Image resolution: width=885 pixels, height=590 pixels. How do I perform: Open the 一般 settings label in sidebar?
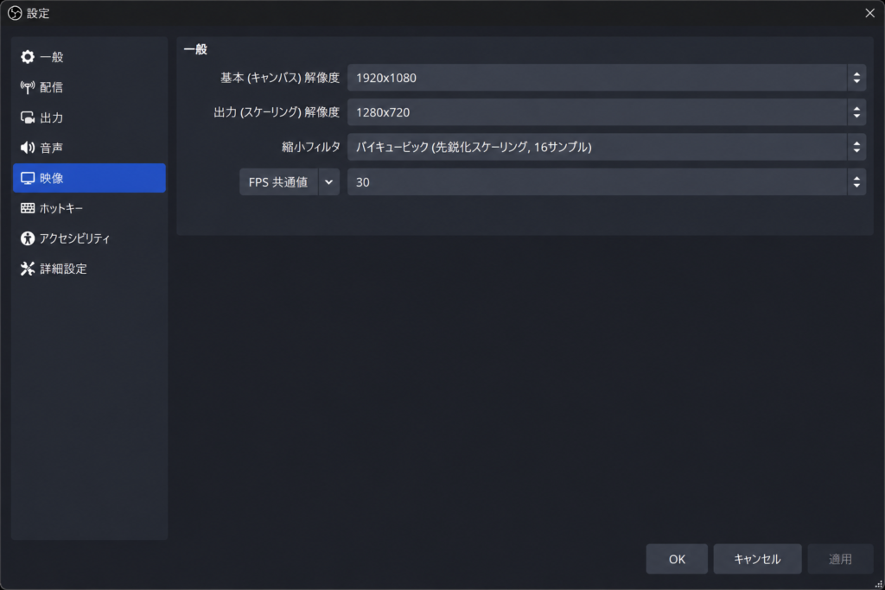coord(51,57)
